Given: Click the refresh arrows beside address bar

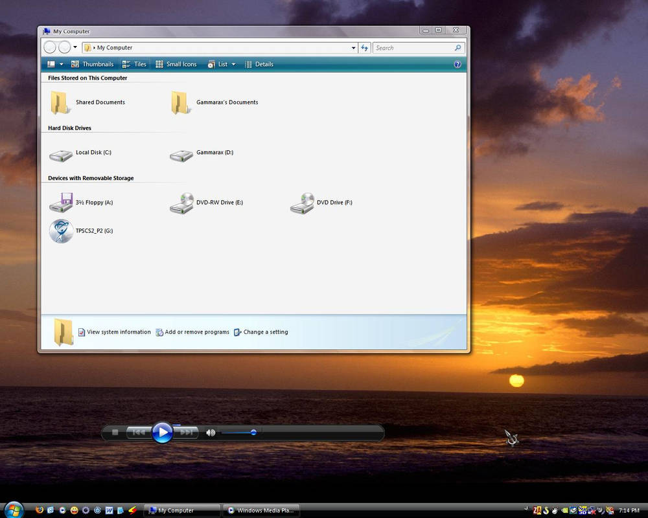Looking at the screenshot, I should (364, 48).
